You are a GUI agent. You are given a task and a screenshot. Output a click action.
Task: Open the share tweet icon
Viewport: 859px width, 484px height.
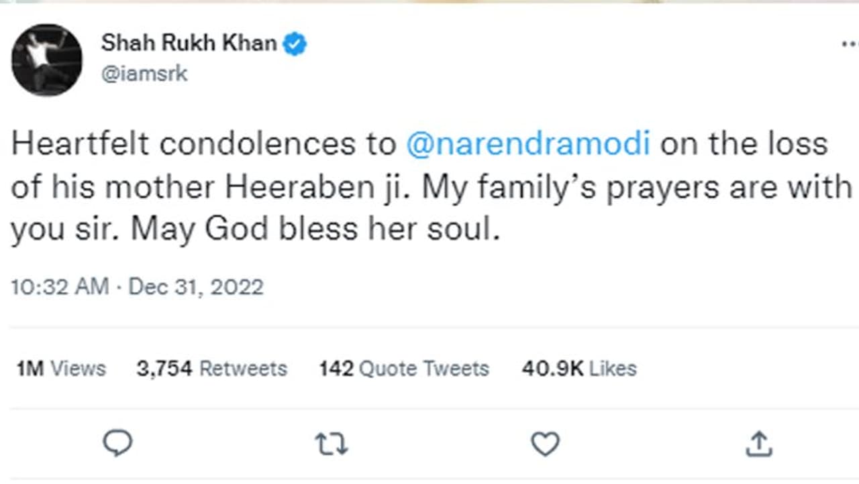point(758,443)
